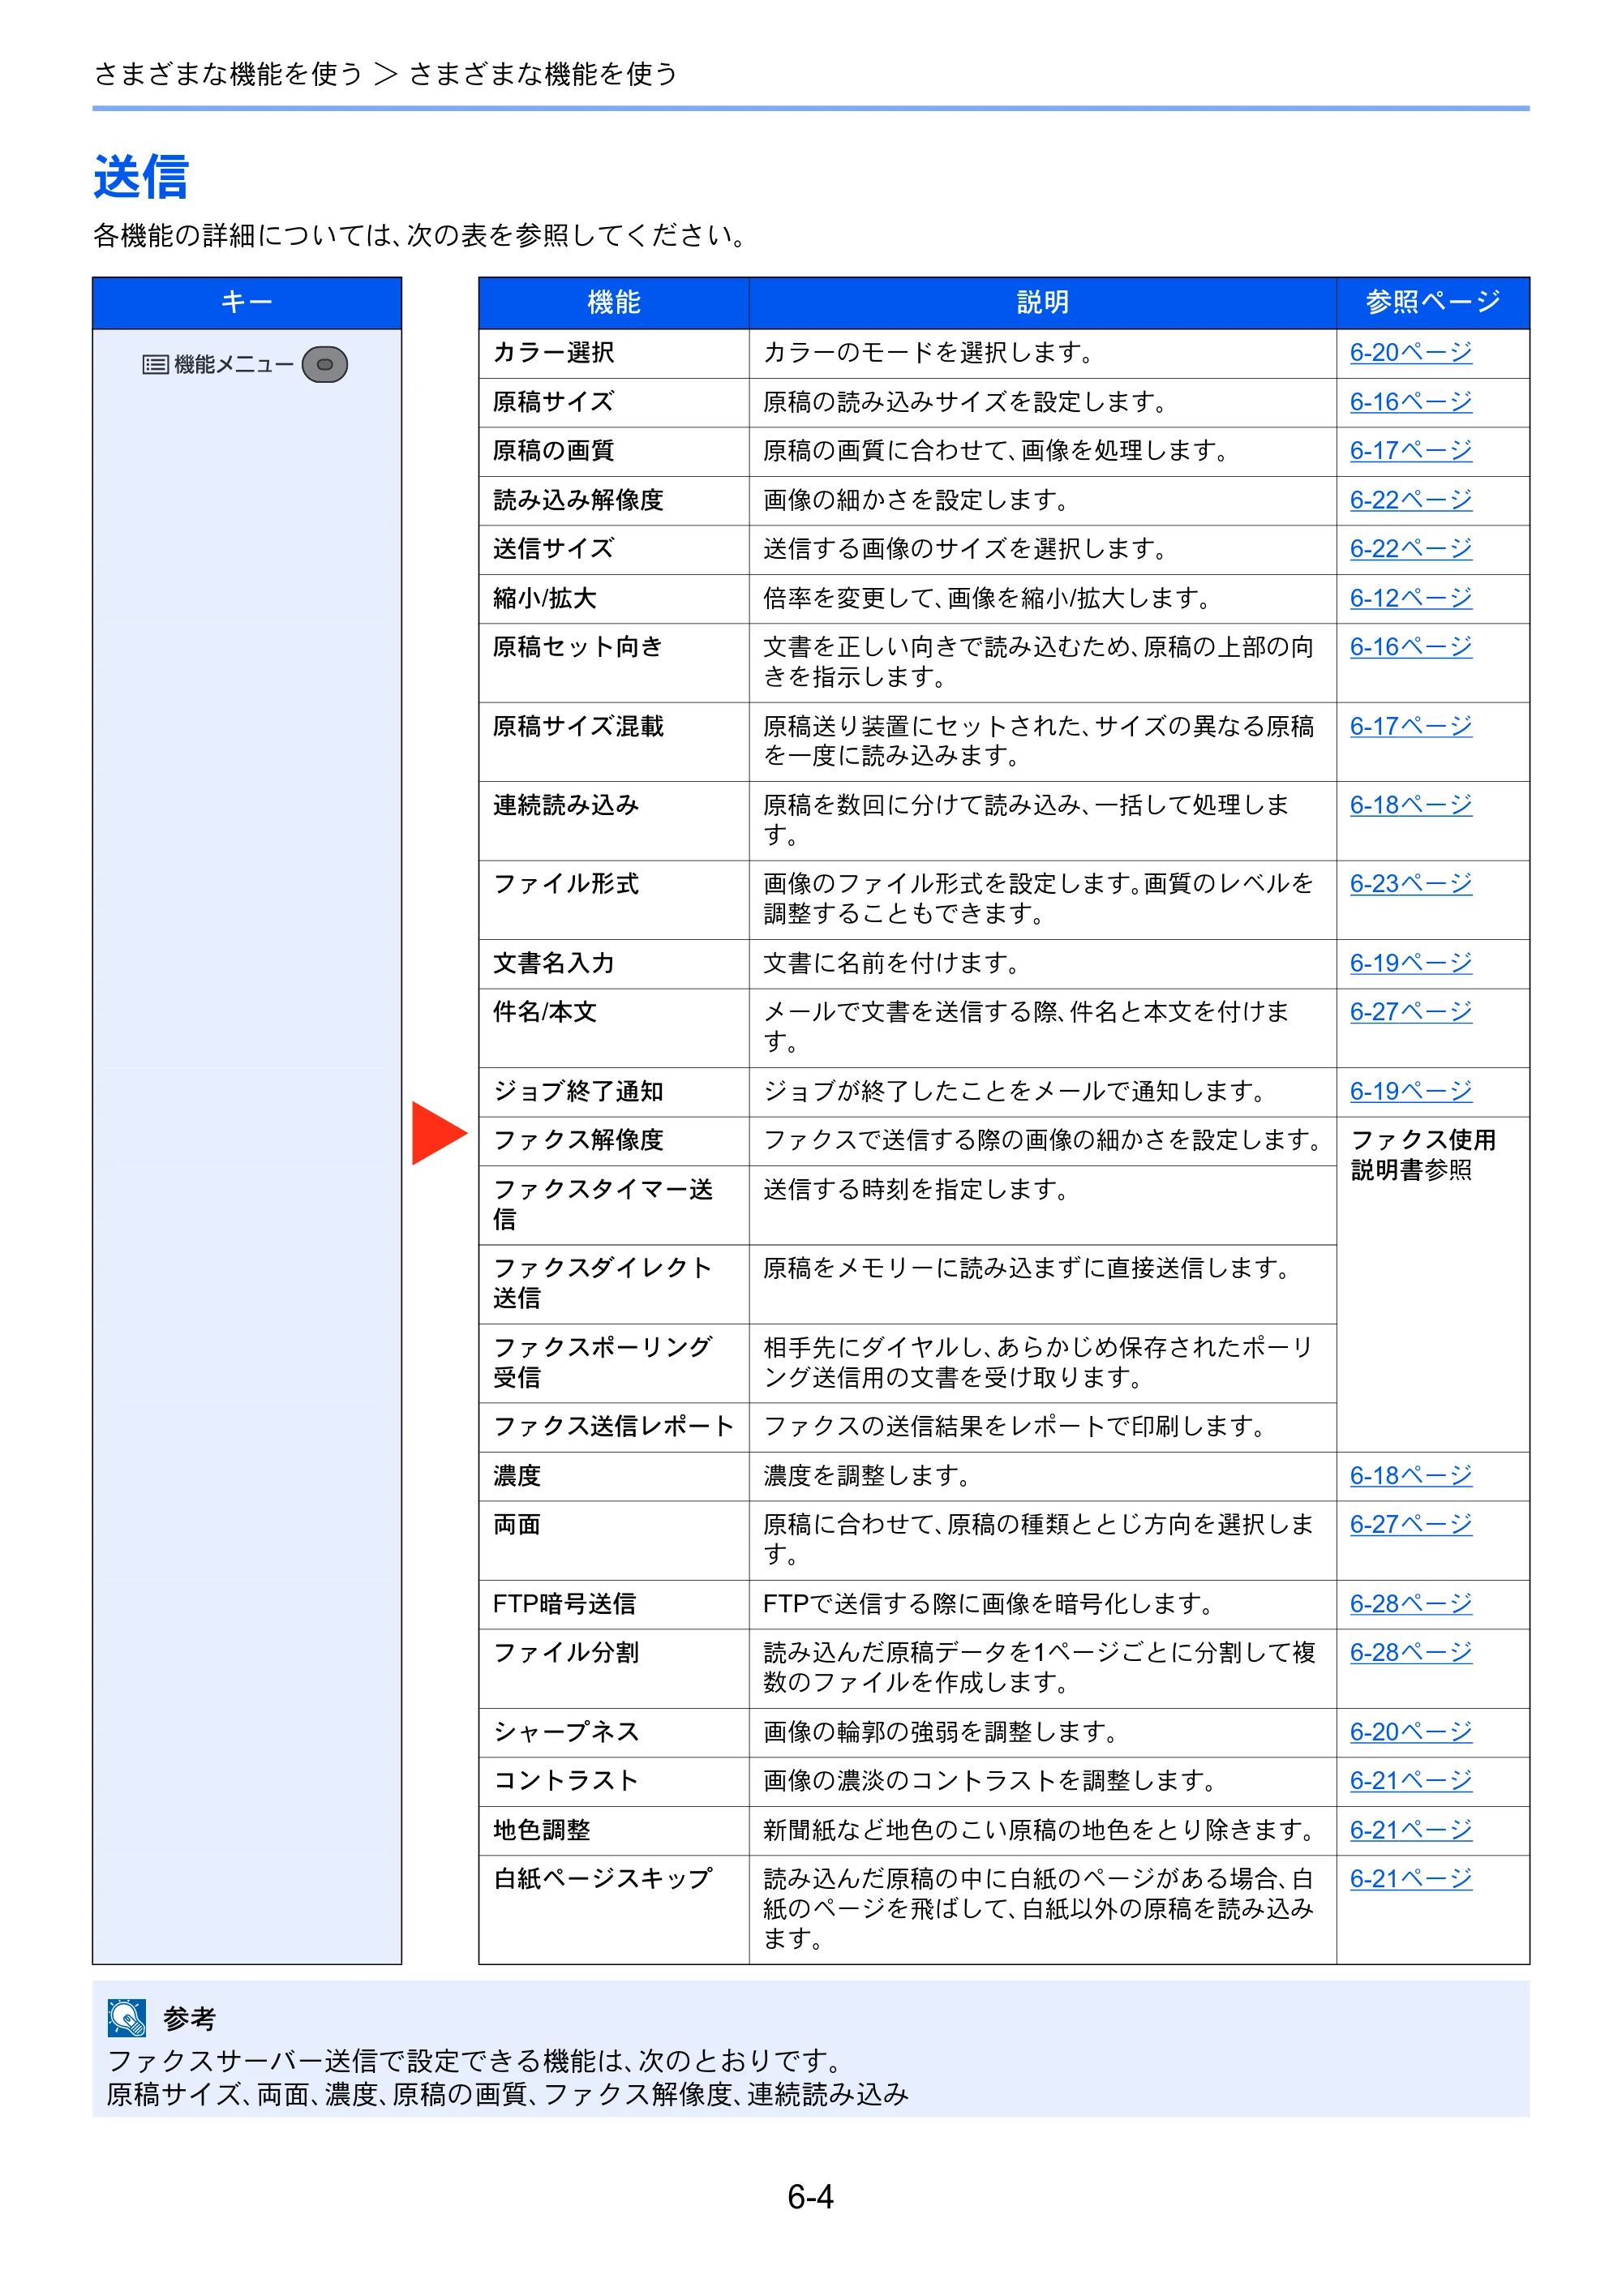Click the 機能メニュー key button icon
The image size is (1622, 2296).
click(x=325, y=365)
